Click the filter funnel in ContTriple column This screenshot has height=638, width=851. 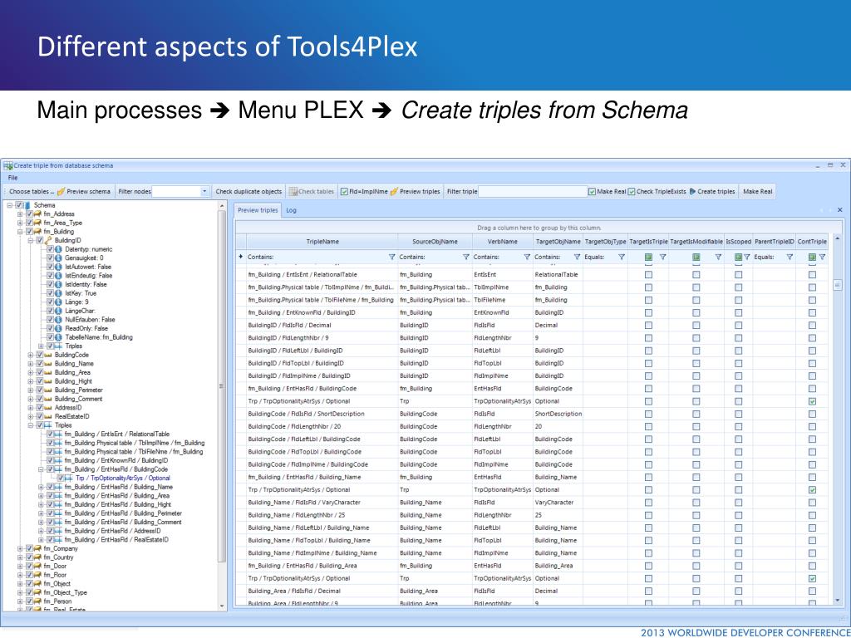[x=822, y=258]
